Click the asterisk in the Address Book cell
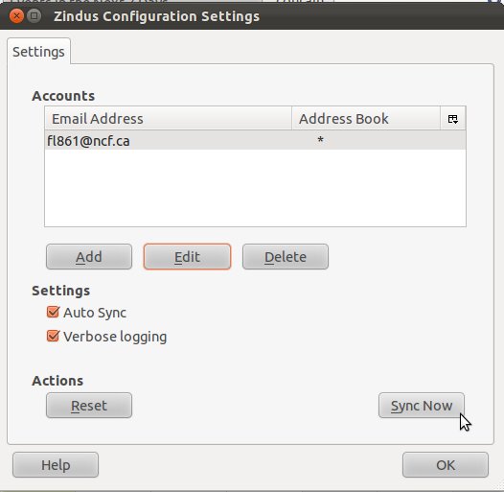 tap(320, 140)
